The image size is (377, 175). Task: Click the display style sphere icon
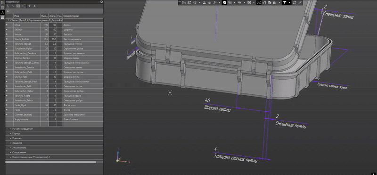(x=230, y=3)
